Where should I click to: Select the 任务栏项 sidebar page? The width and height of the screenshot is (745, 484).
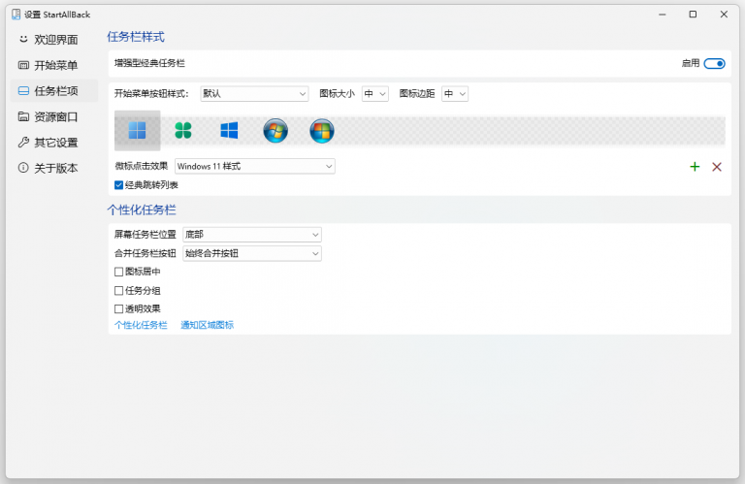(54, 91)
